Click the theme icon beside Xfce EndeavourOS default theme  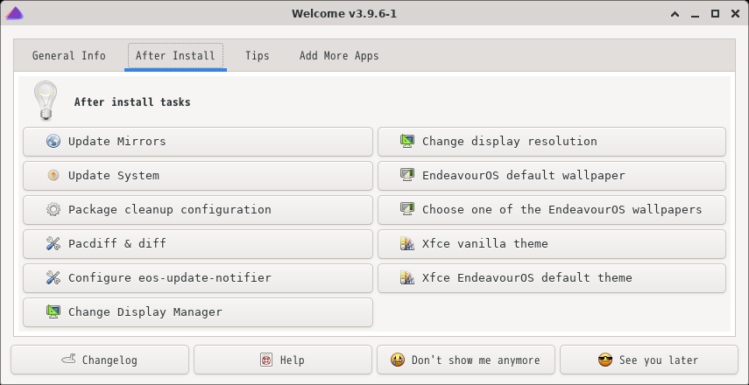coord(407,277)
